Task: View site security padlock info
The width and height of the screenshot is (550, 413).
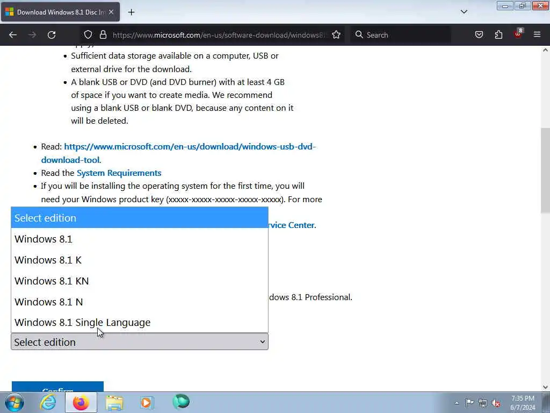Action: tap(103, 35)
